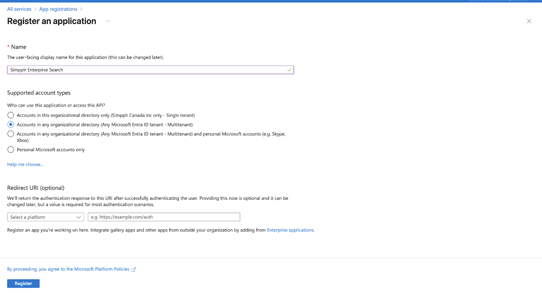542x295 pixels.
Task: Click breadcrumb chevron after App registrations
Action: click(x=81, y=9)
